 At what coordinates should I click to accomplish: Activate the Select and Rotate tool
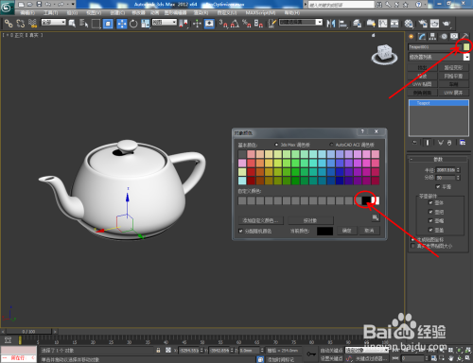(x=133, y=24)
